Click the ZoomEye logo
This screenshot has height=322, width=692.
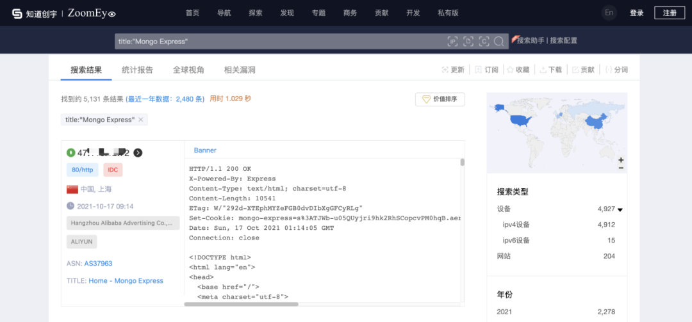click(92, 13)
